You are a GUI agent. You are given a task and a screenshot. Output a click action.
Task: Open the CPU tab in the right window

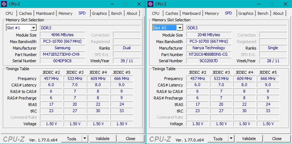click(155, 13)
